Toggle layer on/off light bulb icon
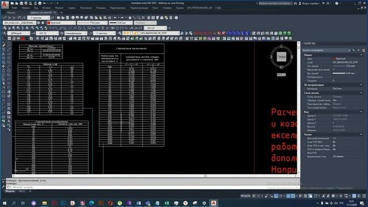The height and width of the screenshot is (207, 368). [x=125, y=33]
